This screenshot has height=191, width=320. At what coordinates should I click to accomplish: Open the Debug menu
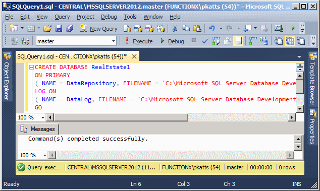[109, 17]
